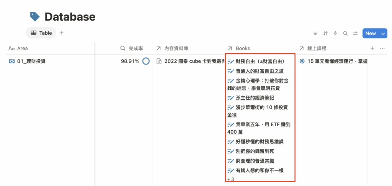Image resolution: width=392 pixels, height=186 pixels.
Task: Select the Table view tab
Action: [x=41, y=33]
